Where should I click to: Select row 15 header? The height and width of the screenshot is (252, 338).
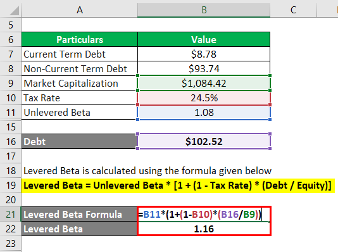tap(11, 127)
